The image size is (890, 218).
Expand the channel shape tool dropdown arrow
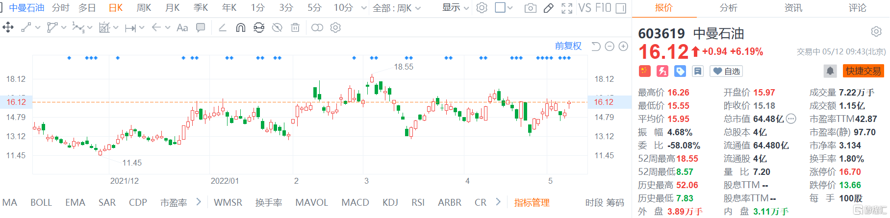pos(64,28)
